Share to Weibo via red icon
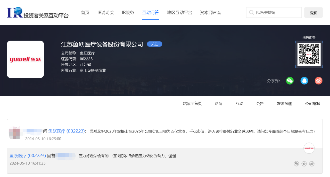The image size is (330, 177). pyautogui.click(x=319, y=81)
